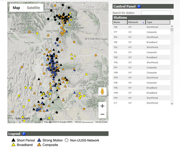This screenshot has width=180, height=149.
Task: Select station YEE row
Action: [x=141, y=42]
